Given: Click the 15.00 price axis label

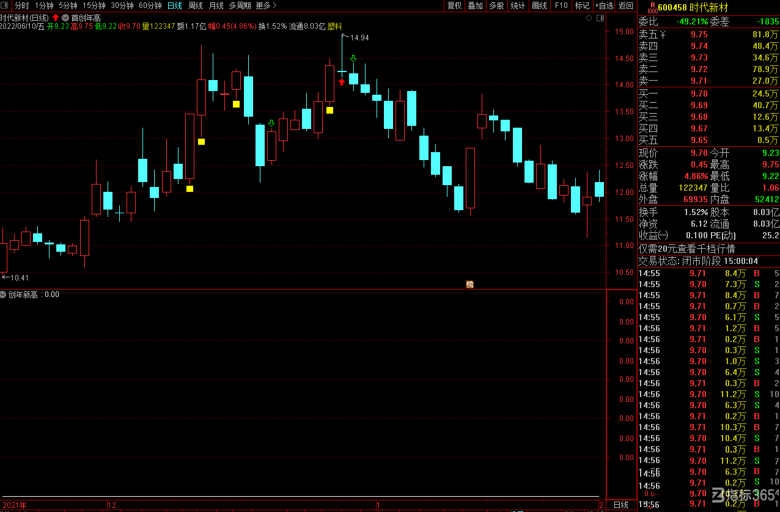Looking at the screenshot, I should (x=624, y=32).
